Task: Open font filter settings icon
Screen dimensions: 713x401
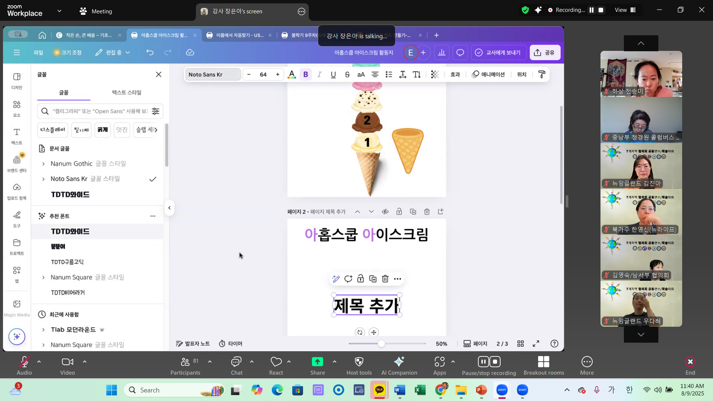Action: [x=156, y=111]
